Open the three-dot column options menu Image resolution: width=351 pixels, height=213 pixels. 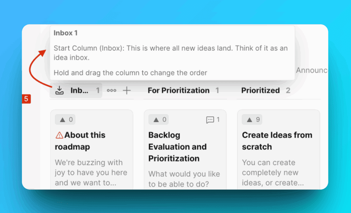point(111,91)
